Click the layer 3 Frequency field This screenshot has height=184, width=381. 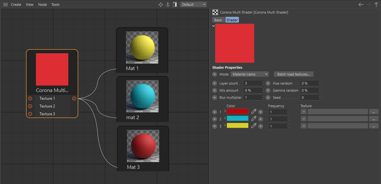coord(279,126)
